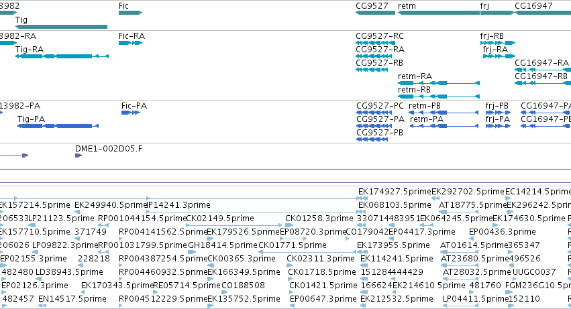
Task: Select EST CK00365.3prime
Action: (x=242, y=259)
